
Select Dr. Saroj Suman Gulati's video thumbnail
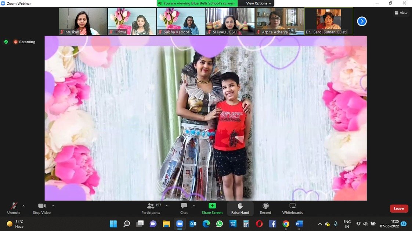tap(329, 21)
